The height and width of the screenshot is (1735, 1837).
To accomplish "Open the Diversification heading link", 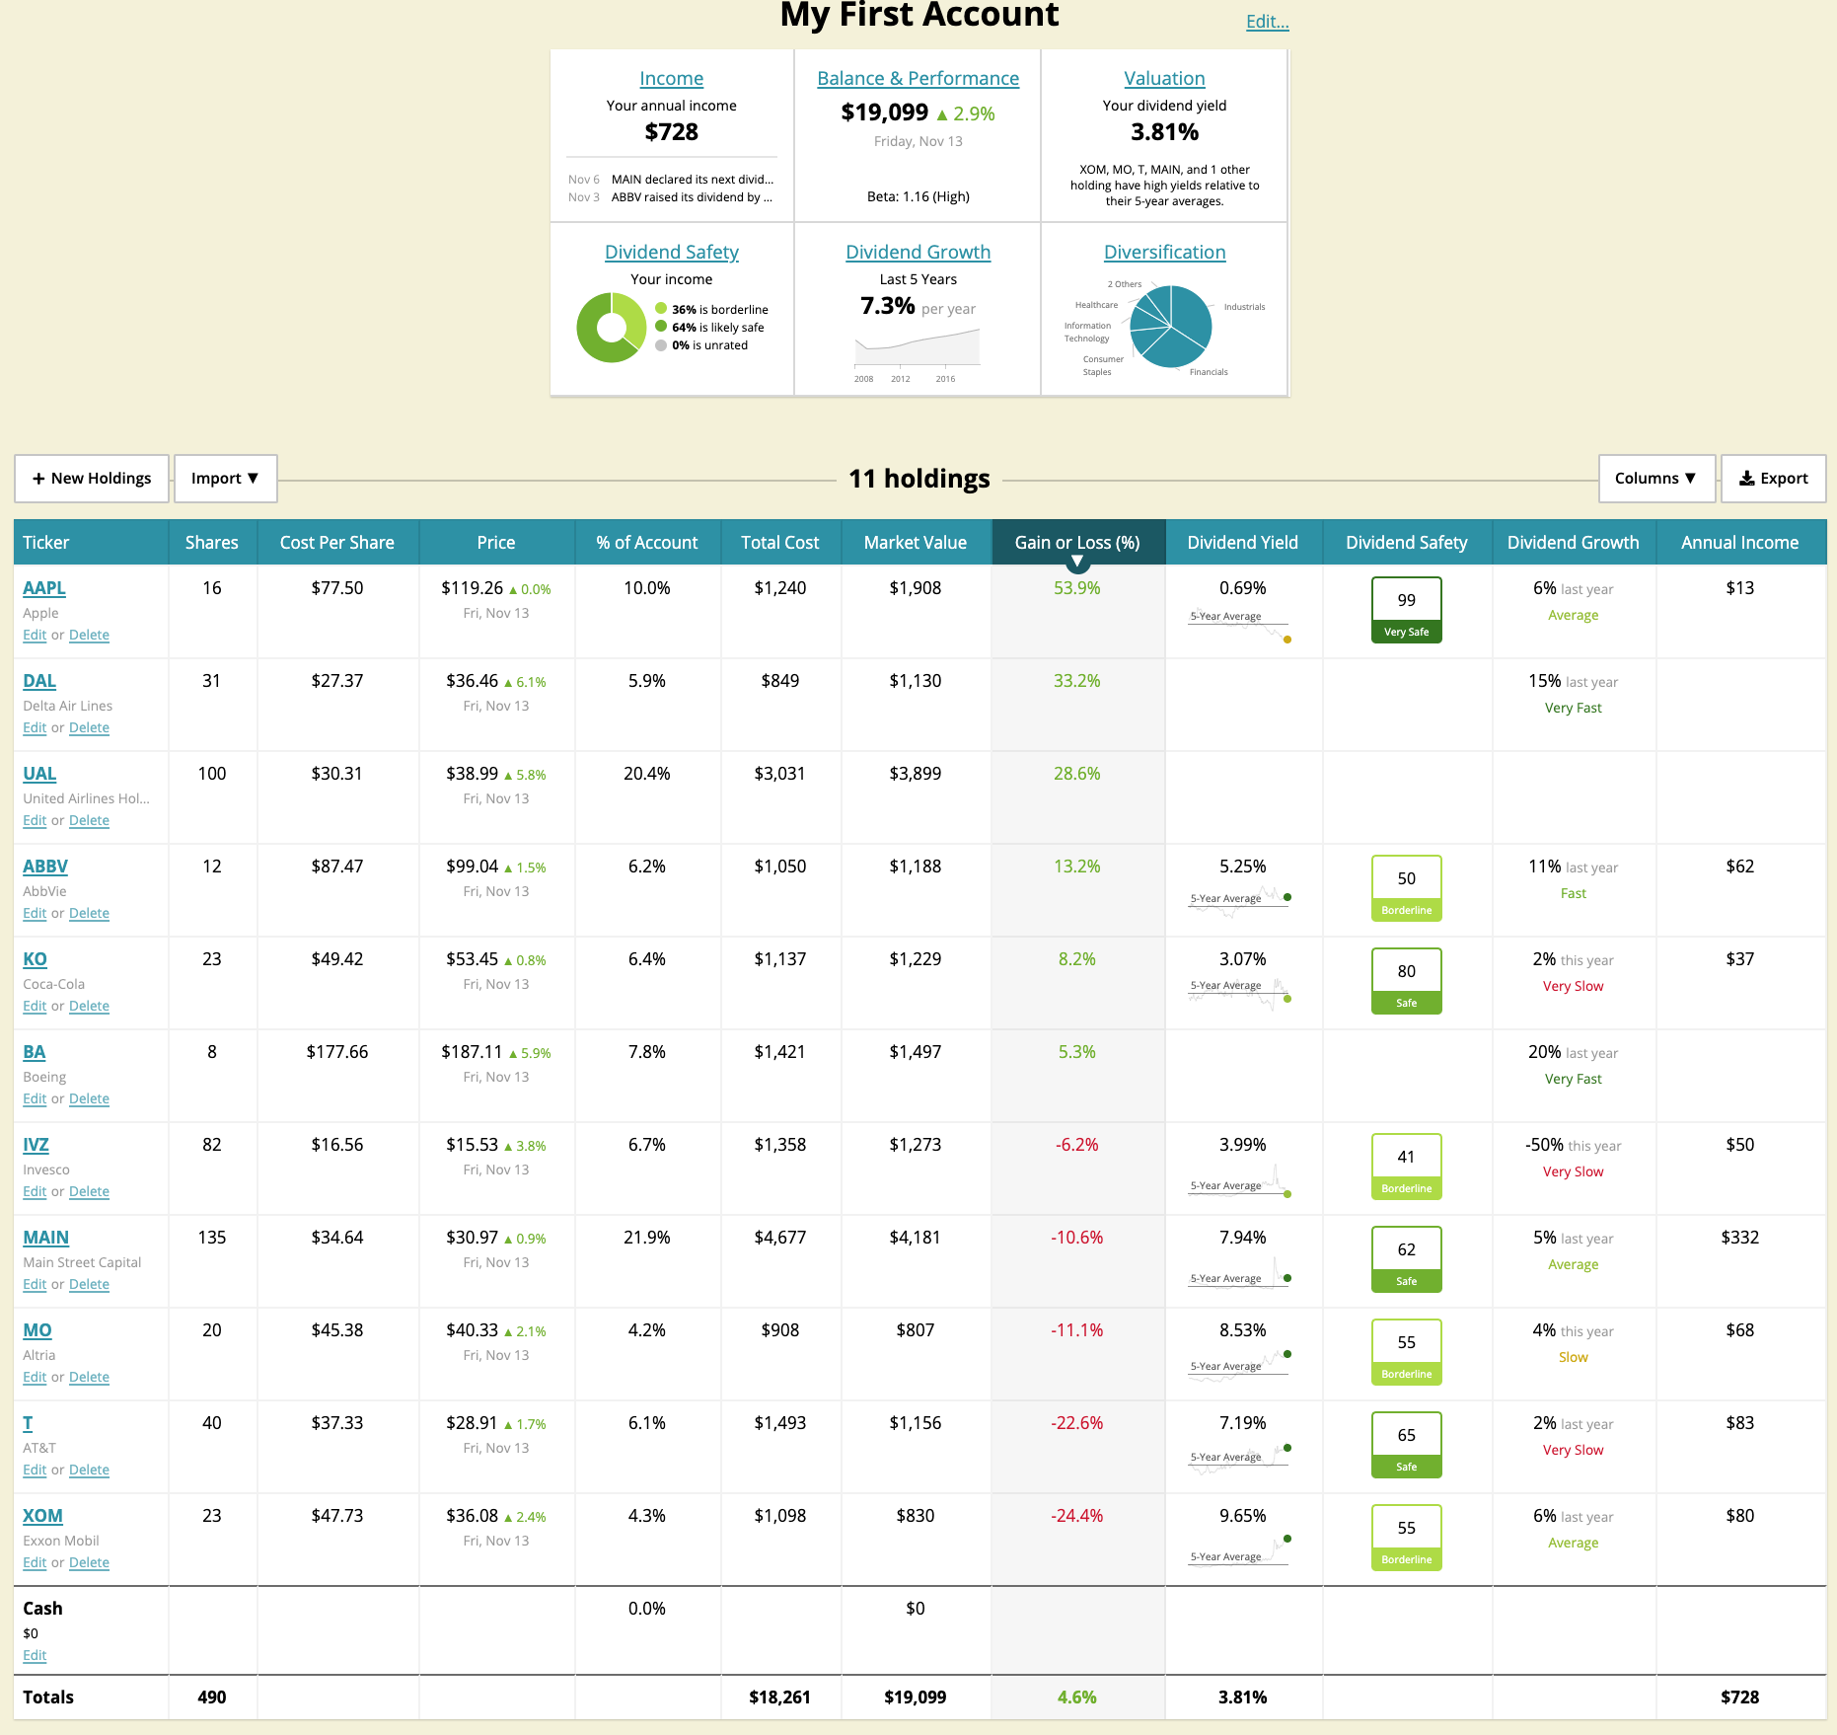I will pos(1165,252).
